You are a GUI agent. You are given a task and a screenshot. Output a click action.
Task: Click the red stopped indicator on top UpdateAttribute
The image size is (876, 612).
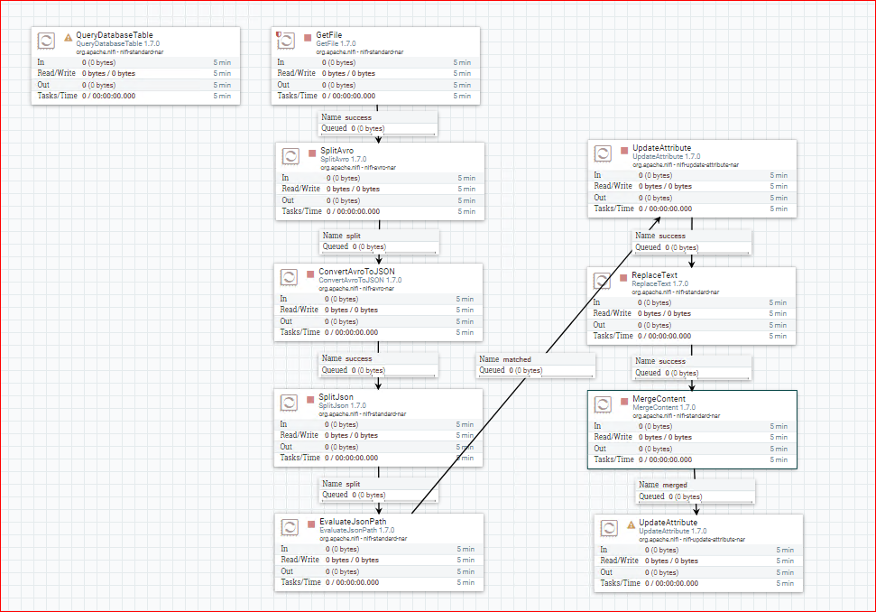(624, 151)
